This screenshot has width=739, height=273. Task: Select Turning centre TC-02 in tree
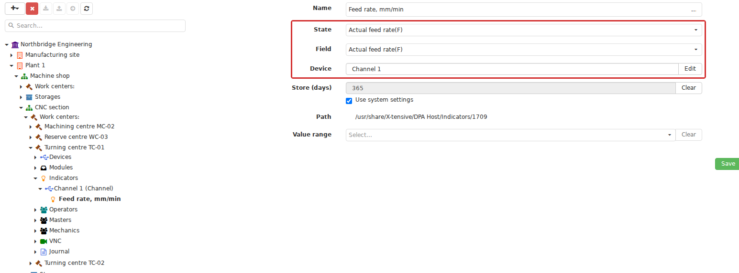74,263
